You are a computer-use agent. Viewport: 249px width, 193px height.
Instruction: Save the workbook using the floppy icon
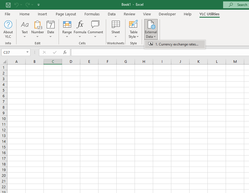pos(8,5)
